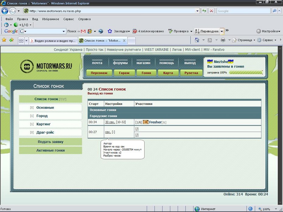Click the Выход из гонки link

click(100, 94)
